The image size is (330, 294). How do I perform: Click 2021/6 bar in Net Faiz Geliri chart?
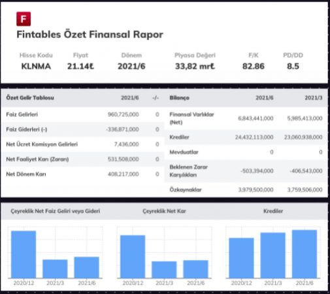pos(87,267)
